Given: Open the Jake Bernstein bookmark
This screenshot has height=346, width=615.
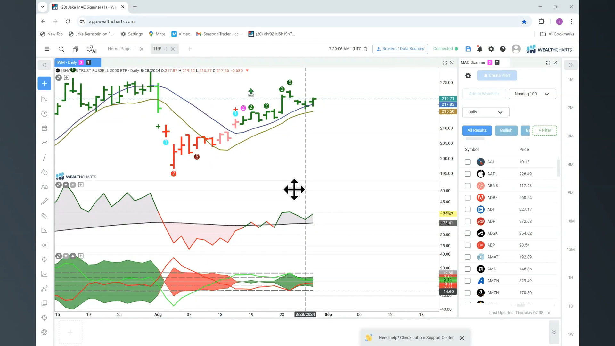Looking at the screenshot, I should pyautogui.click(x=91, y=34).
